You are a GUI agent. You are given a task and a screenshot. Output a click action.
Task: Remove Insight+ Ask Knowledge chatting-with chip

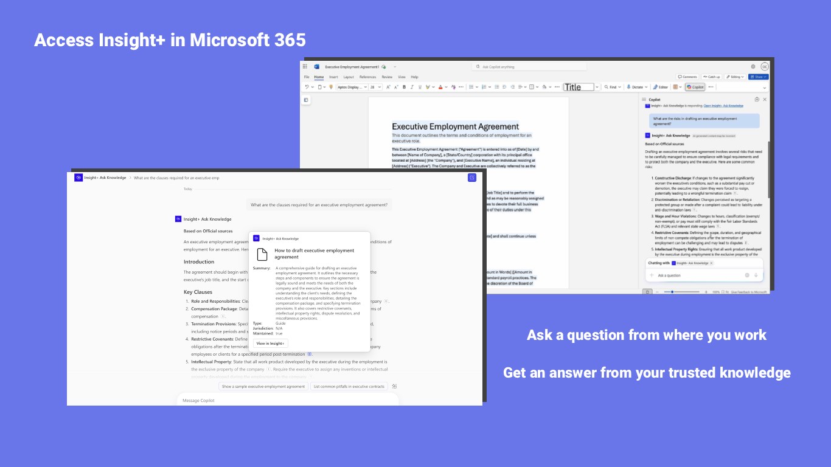711,263
